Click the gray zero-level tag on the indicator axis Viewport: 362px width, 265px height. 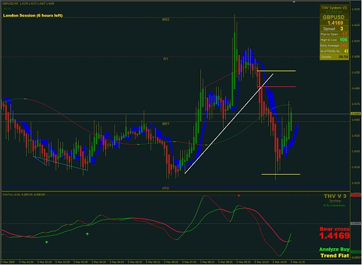point(356,223)
